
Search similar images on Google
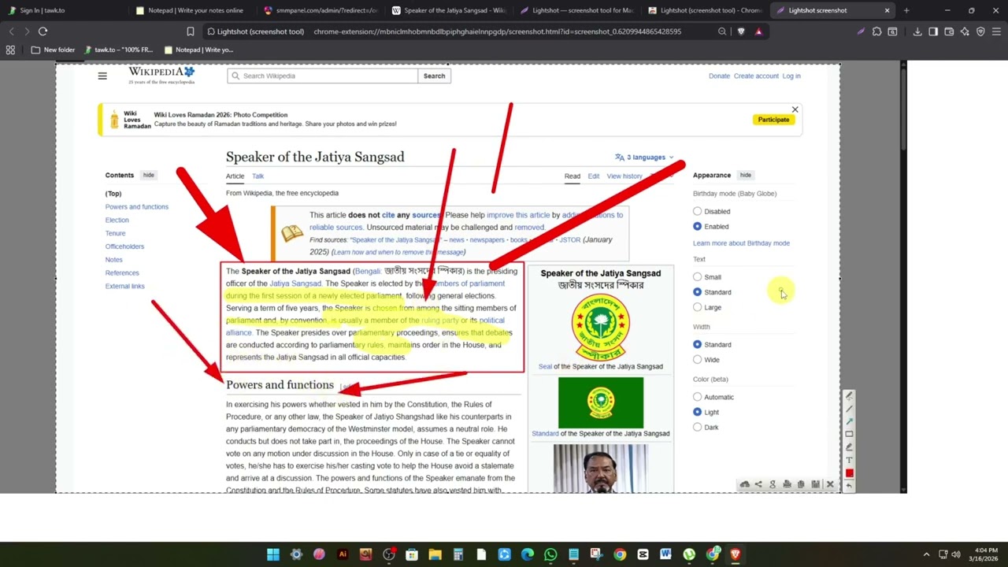(773, 484)
